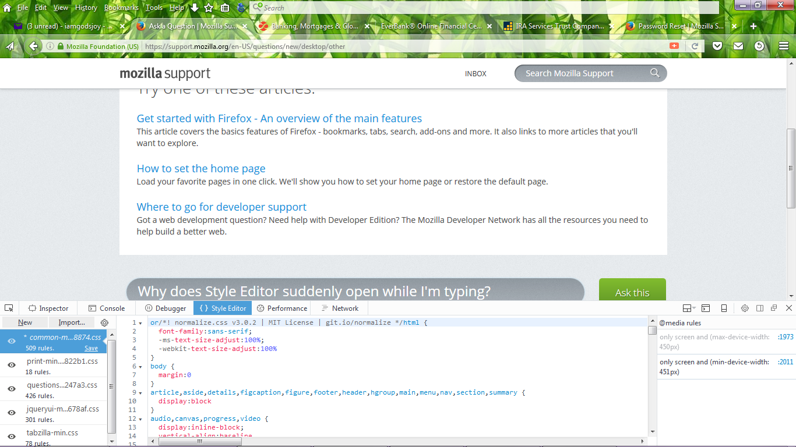This screenshot has width=796, height=447.
Task: Switch to the Console devtools tab
Action: pyautogui.click(x=107, y=308)
